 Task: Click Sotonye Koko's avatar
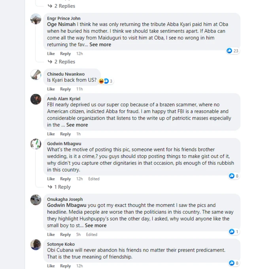coord(36,245)
